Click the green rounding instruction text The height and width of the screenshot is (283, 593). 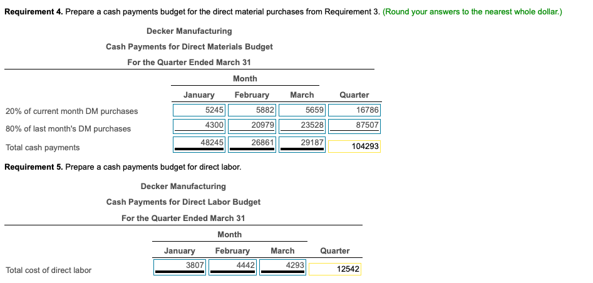click(472, 12)
